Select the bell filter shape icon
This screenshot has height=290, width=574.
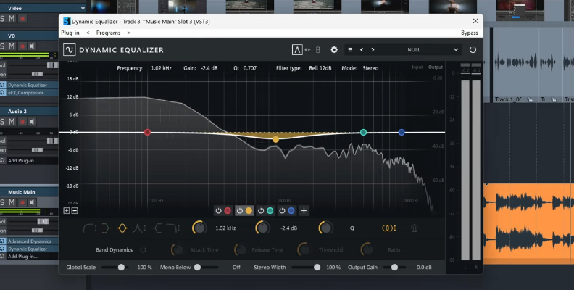coord(122,228)
